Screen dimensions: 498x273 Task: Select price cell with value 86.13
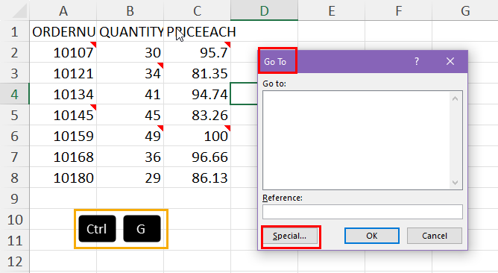coord(198,178)
